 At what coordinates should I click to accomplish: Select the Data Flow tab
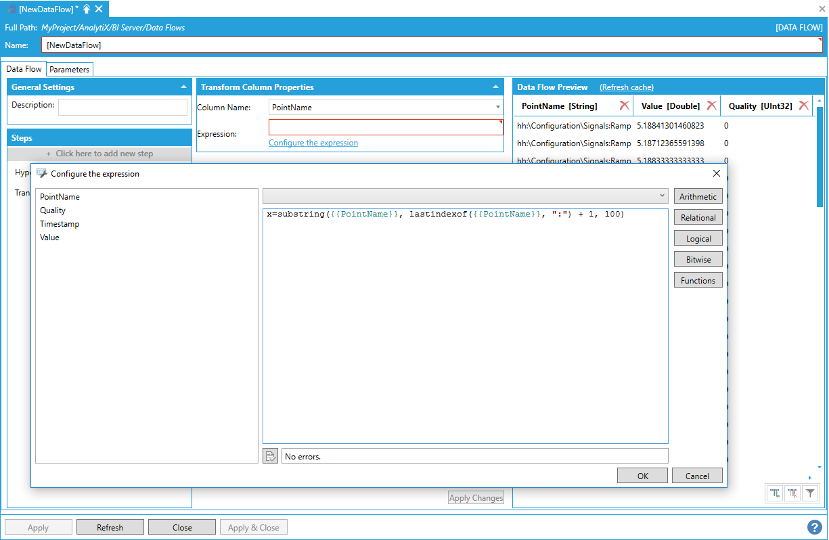pos(24,69)
